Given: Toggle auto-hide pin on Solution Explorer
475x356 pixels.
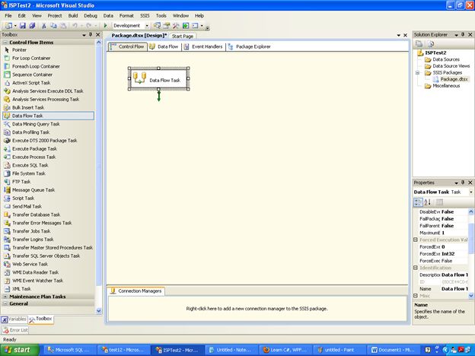Looking at the screenshot, I should pos(463,35).
